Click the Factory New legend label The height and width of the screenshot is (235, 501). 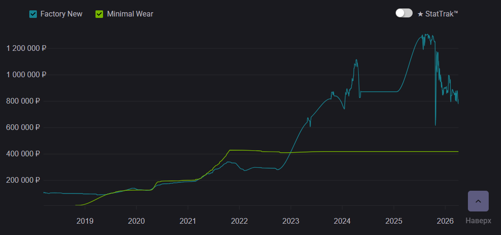(x=61, y=14)
